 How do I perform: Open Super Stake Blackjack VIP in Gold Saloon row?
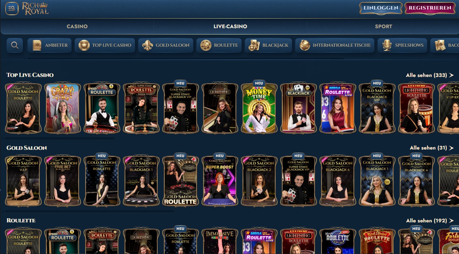point(299,181)
